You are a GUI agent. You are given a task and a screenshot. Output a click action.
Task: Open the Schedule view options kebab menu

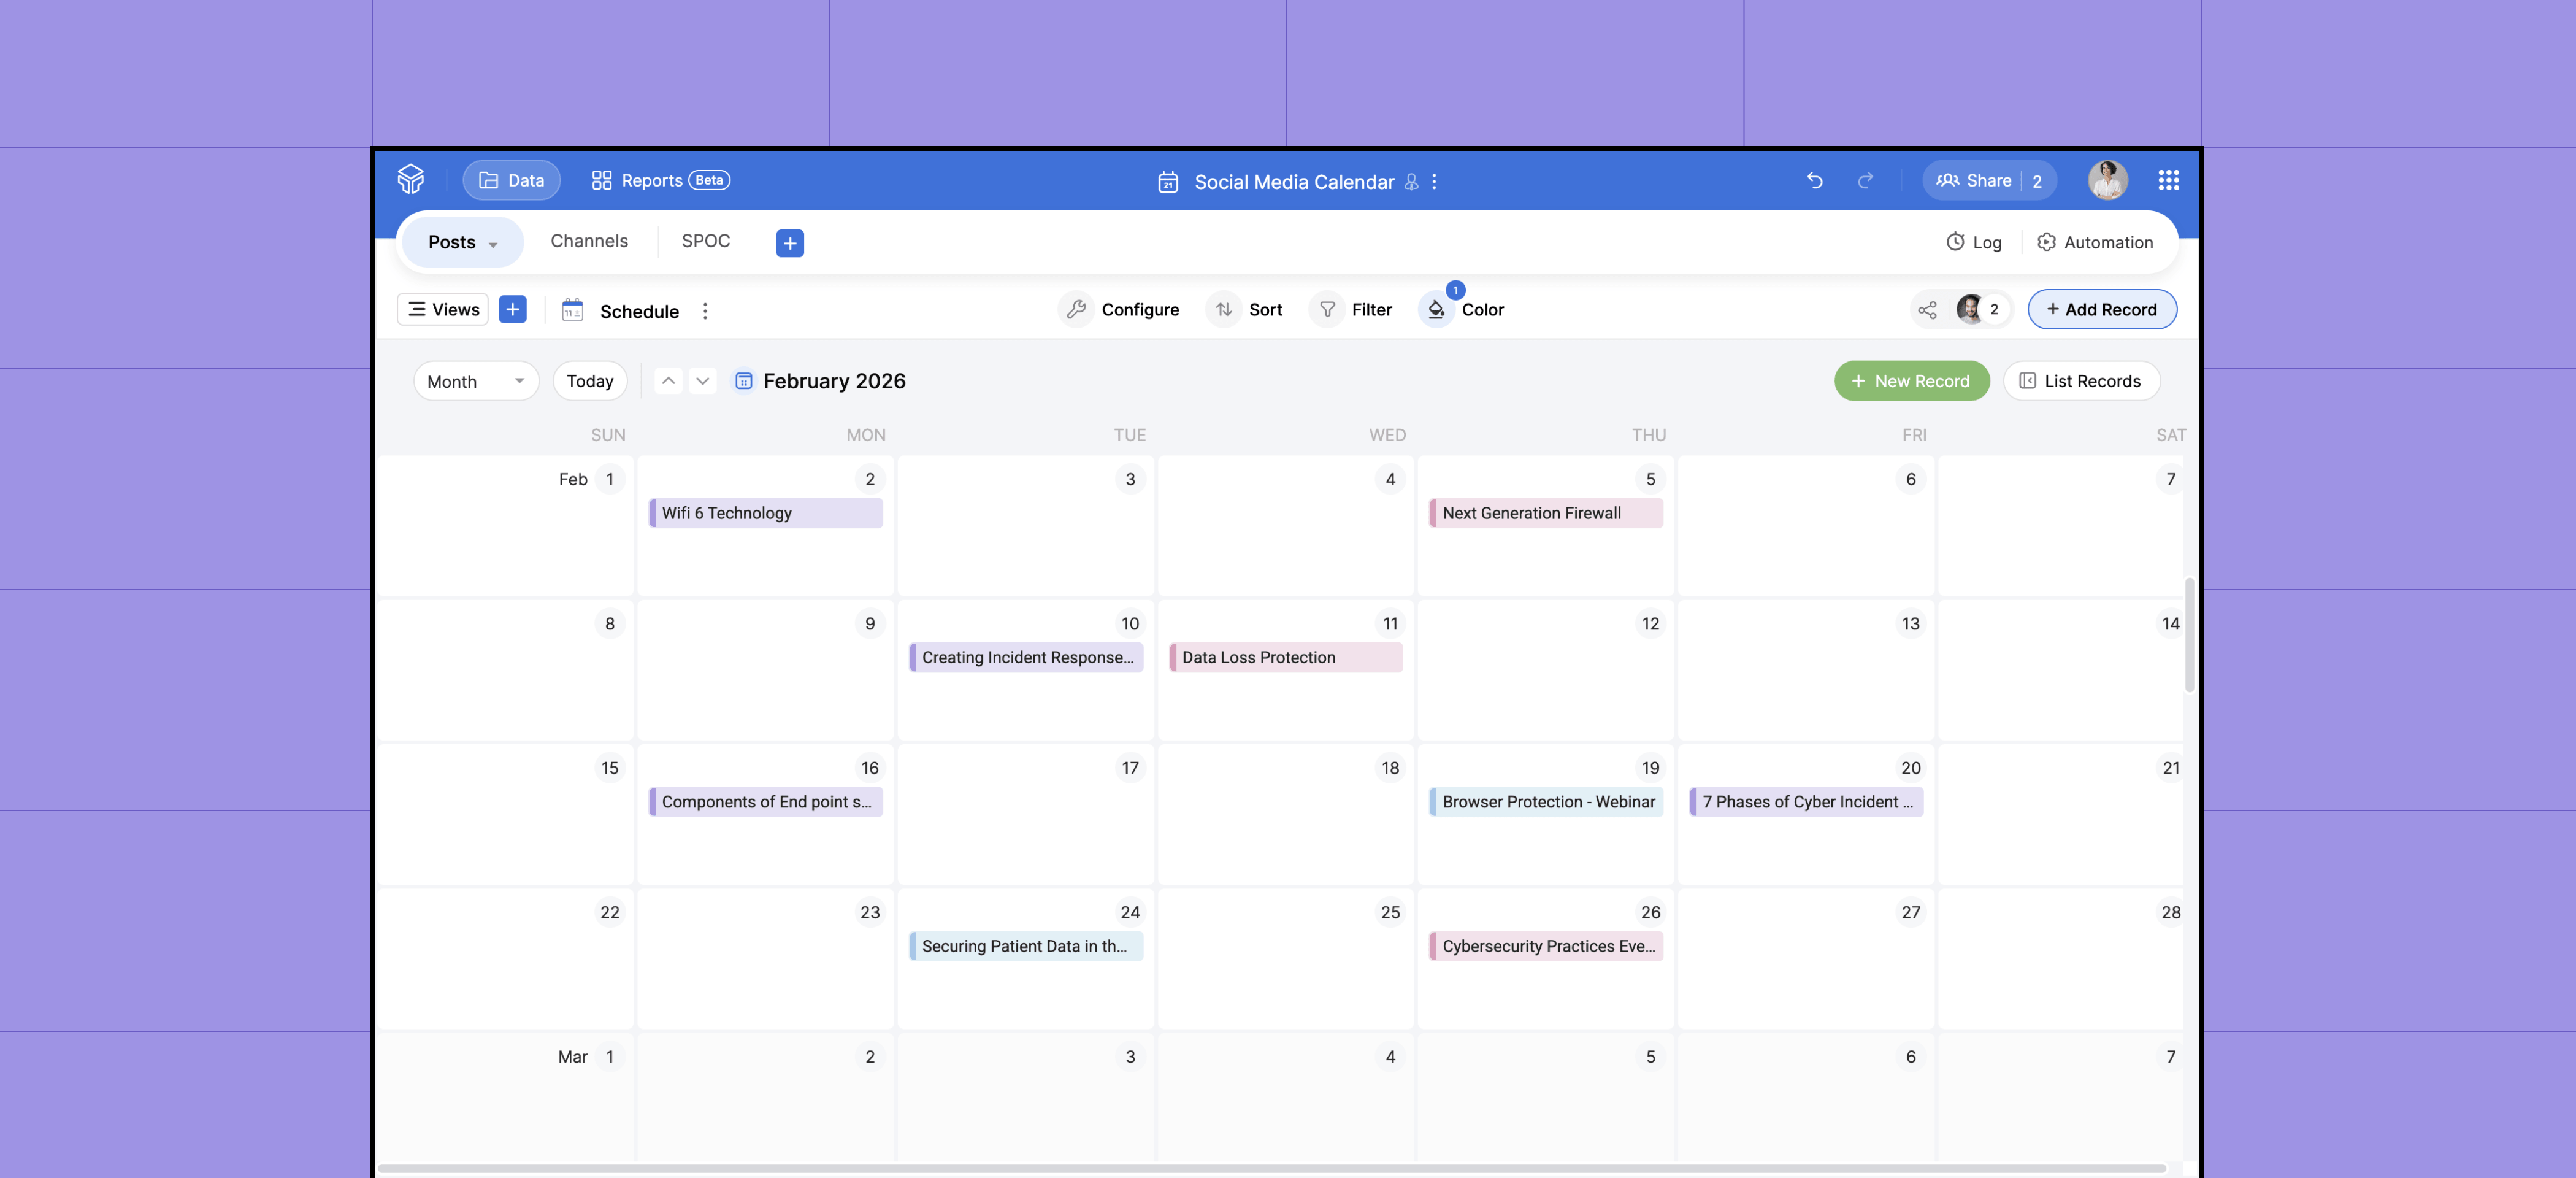pyautogui.click(x=705, y=311)
